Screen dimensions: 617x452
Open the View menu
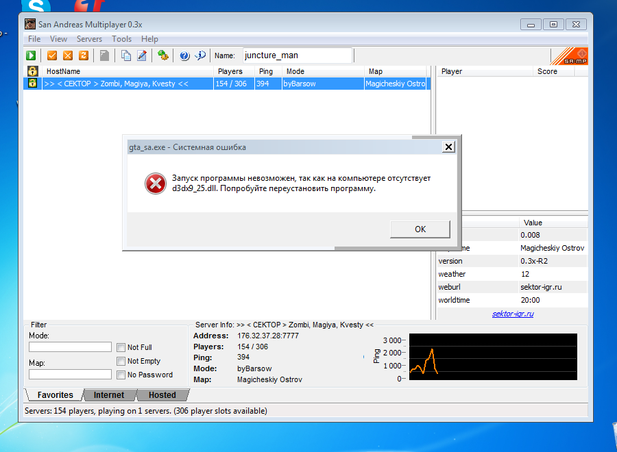click(58, 39)
